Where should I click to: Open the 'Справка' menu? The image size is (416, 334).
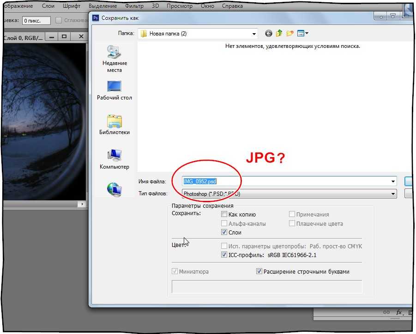point(232,6)
